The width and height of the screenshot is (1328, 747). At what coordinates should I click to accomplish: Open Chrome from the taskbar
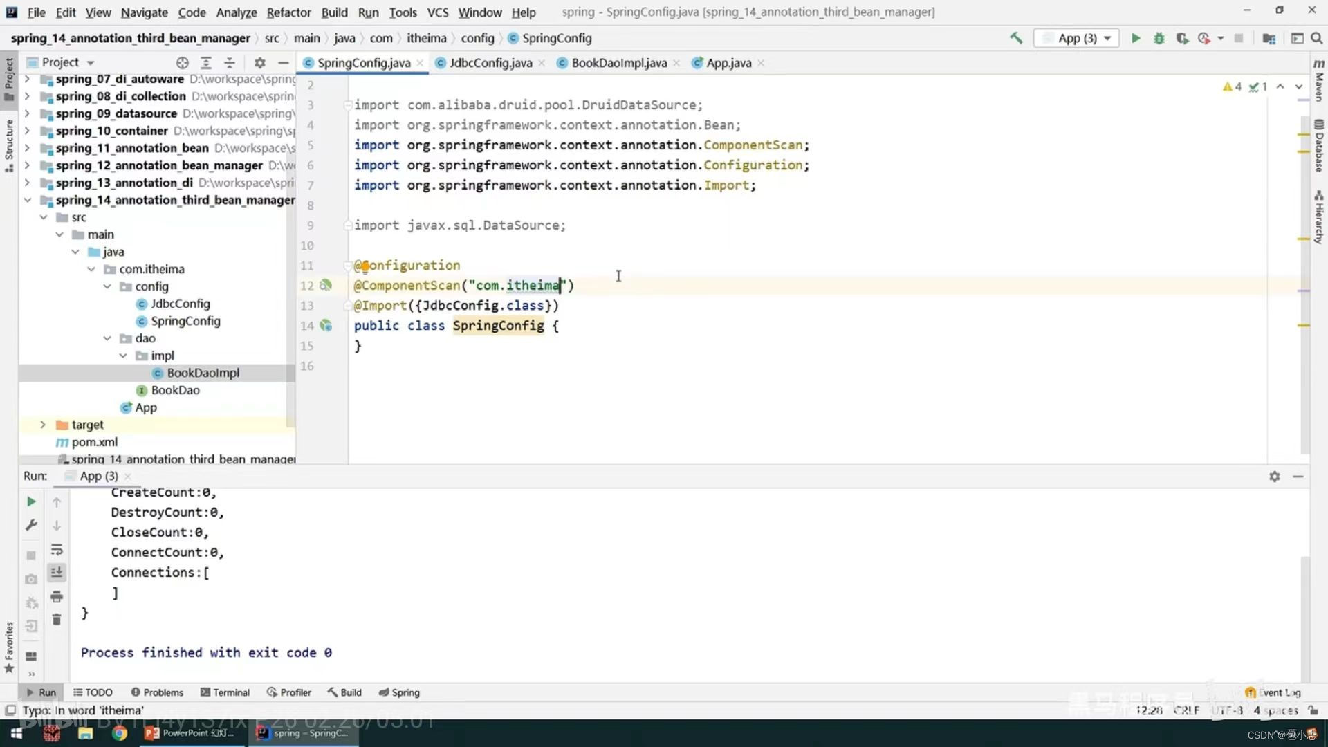[120, 733]
